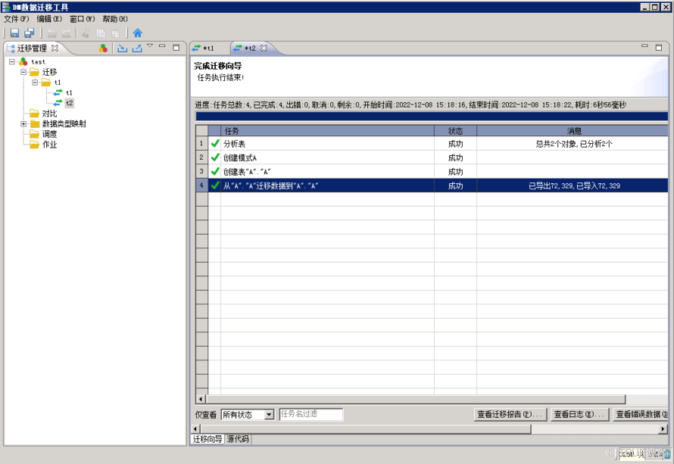Expand the 数据类型映射 folder
This screenshot has height=464, width=674.
tap(23, 124)
